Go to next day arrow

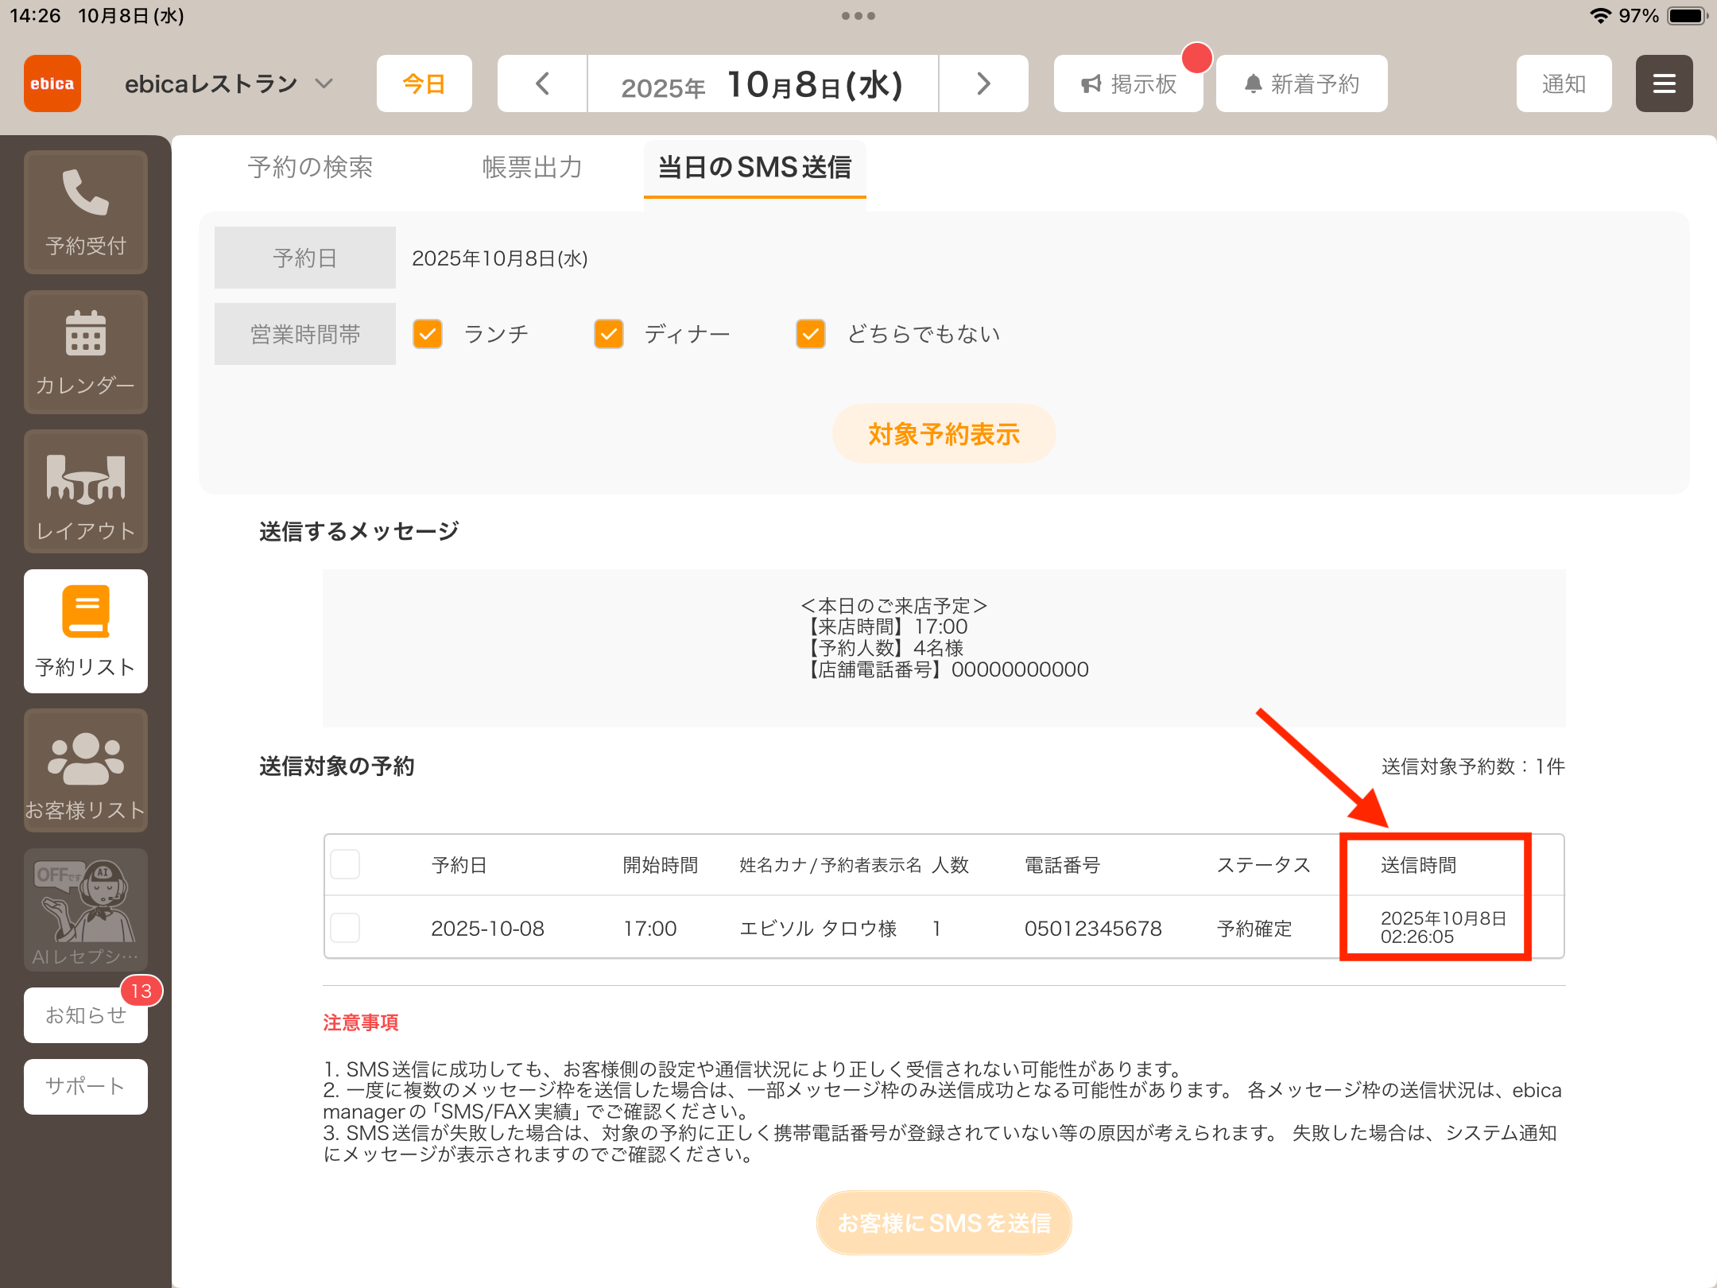coord(983,83)
